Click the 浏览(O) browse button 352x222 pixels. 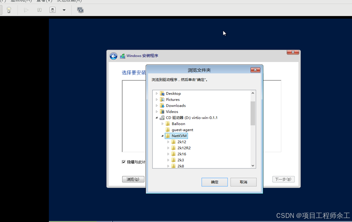(x=133, y=179)
